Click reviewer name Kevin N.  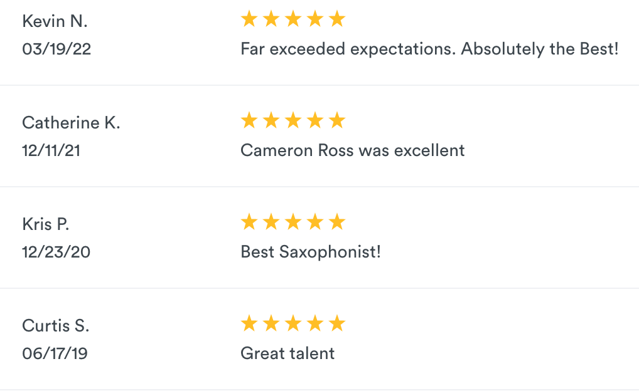coord(55,21)
